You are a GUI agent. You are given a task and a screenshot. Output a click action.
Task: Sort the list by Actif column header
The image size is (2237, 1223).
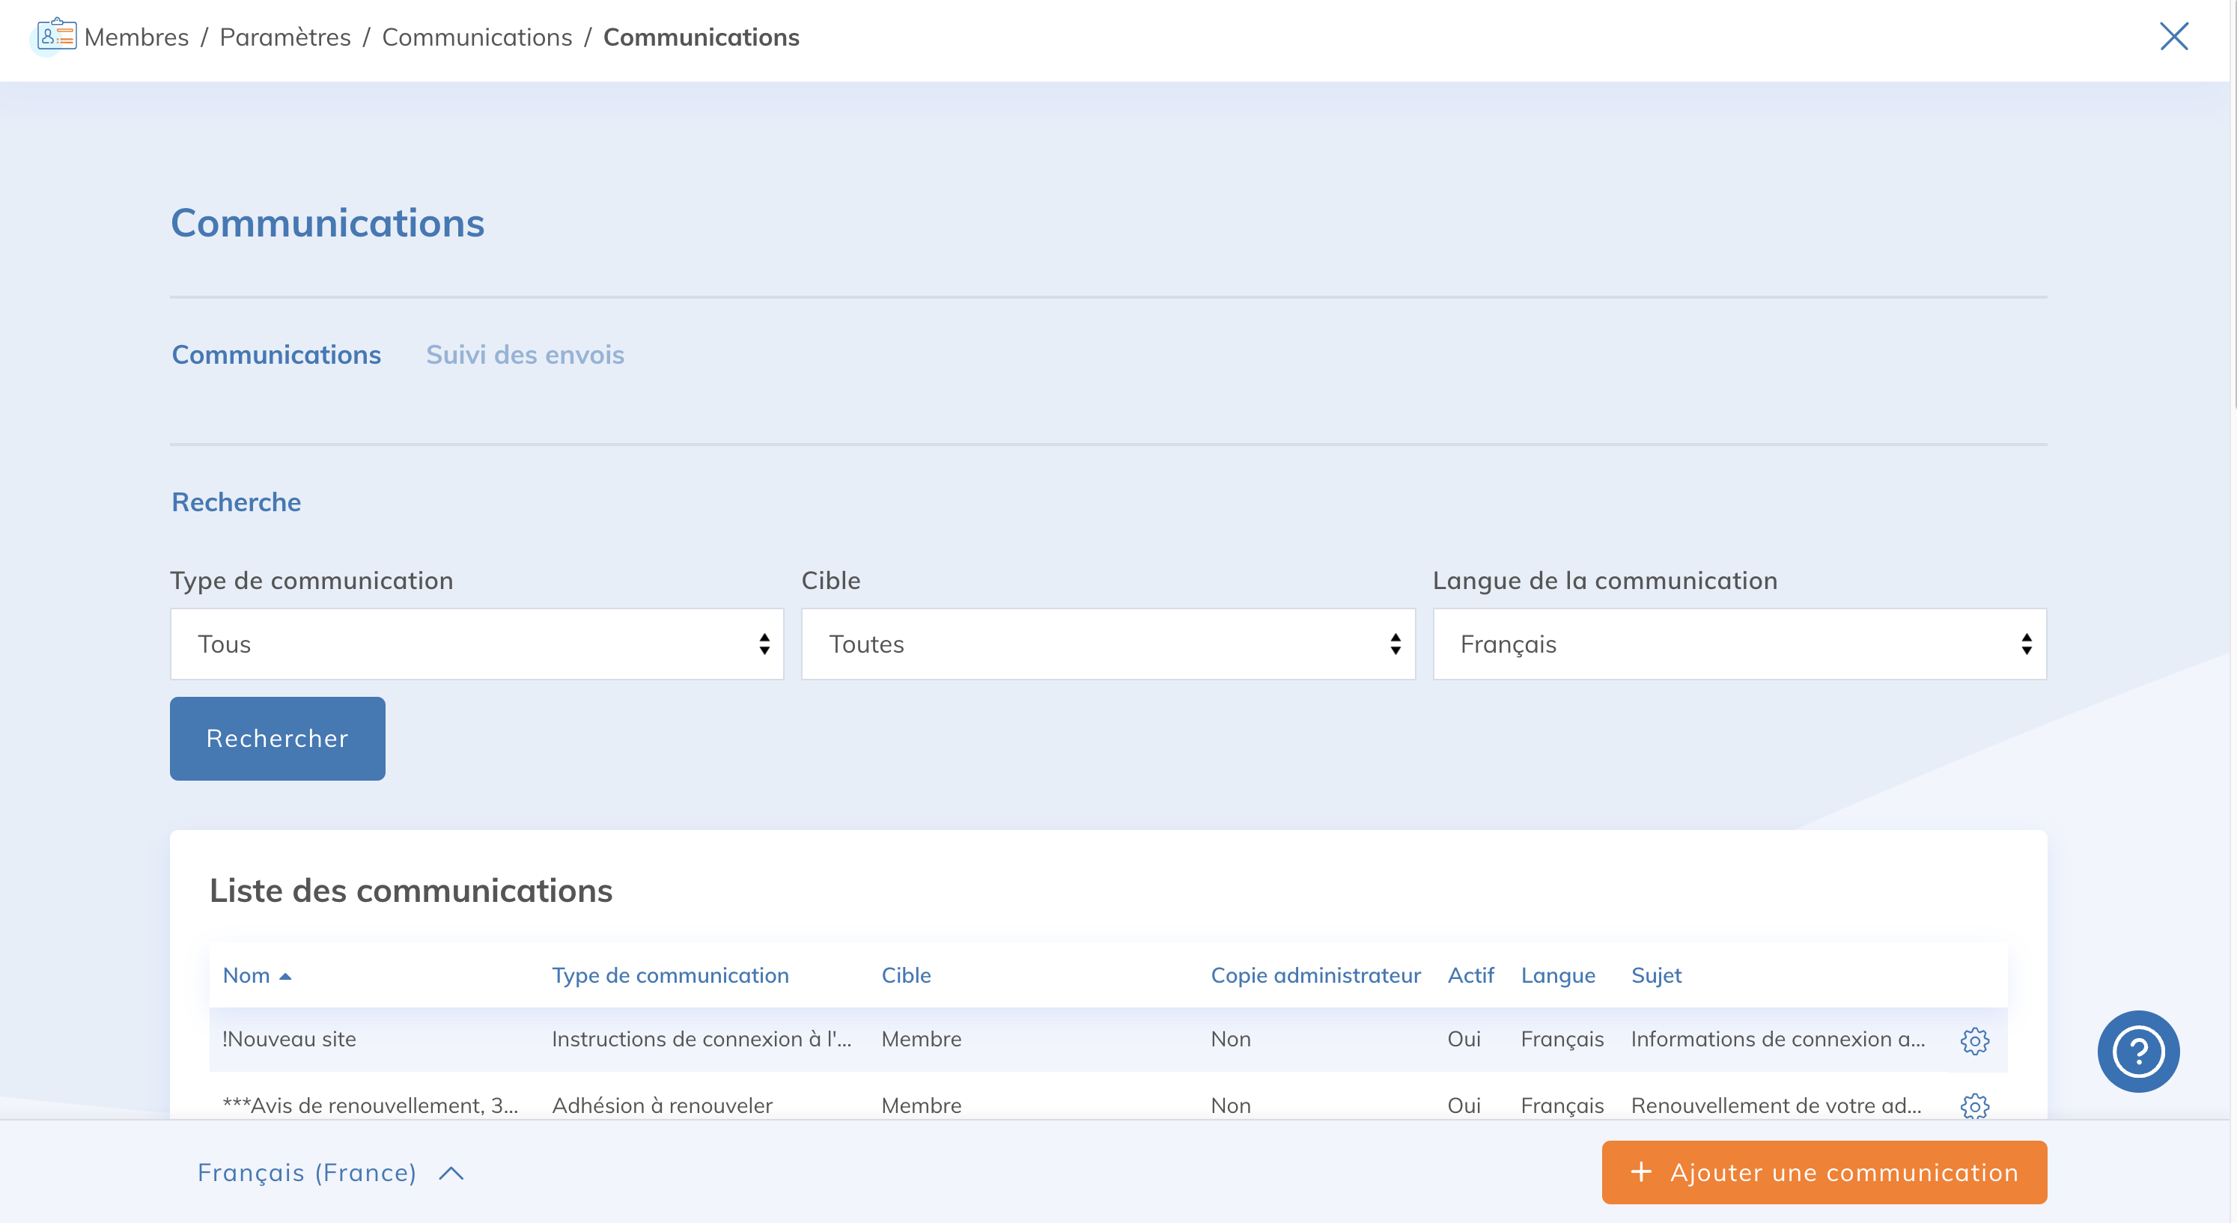click(1470, 975)
